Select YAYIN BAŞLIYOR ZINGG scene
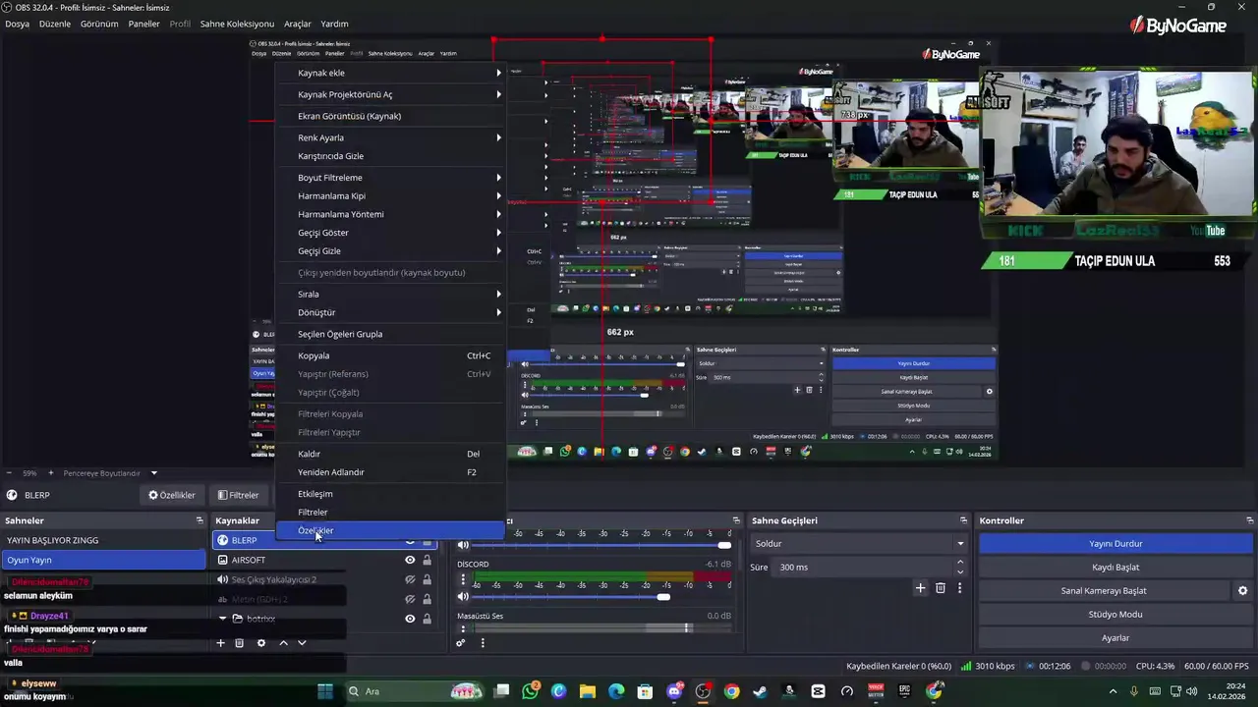The width and height of the screenshot is (1258, 707). coord(103,540)
